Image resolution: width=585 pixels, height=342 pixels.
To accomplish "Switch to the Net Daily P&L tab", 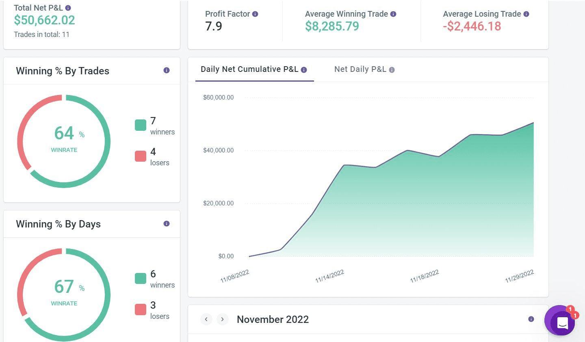I will tap(360, 69).
